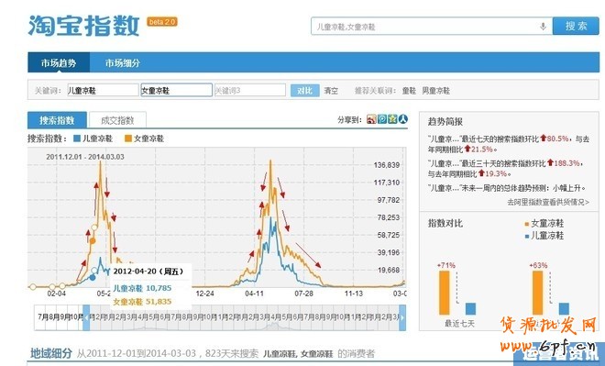This screenshot has width=605, height=366.
Task: Click left handle of timeline range selector
Action: pyautogui.click(x=86, y=317)
